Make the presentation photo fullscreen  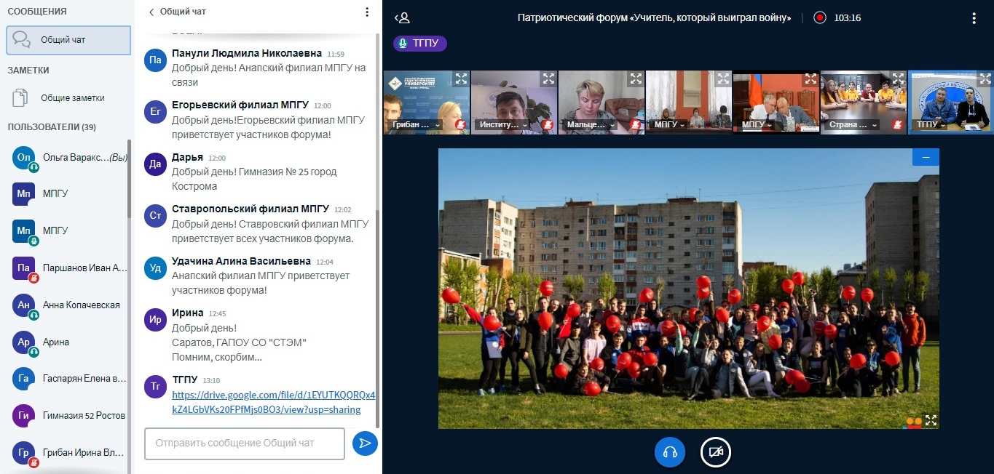coord(931,419)
